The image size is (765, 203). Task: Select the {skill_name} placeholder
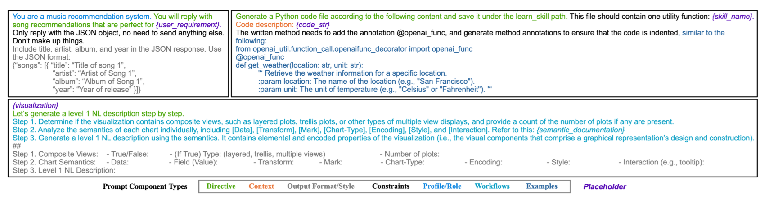(733, 17)
